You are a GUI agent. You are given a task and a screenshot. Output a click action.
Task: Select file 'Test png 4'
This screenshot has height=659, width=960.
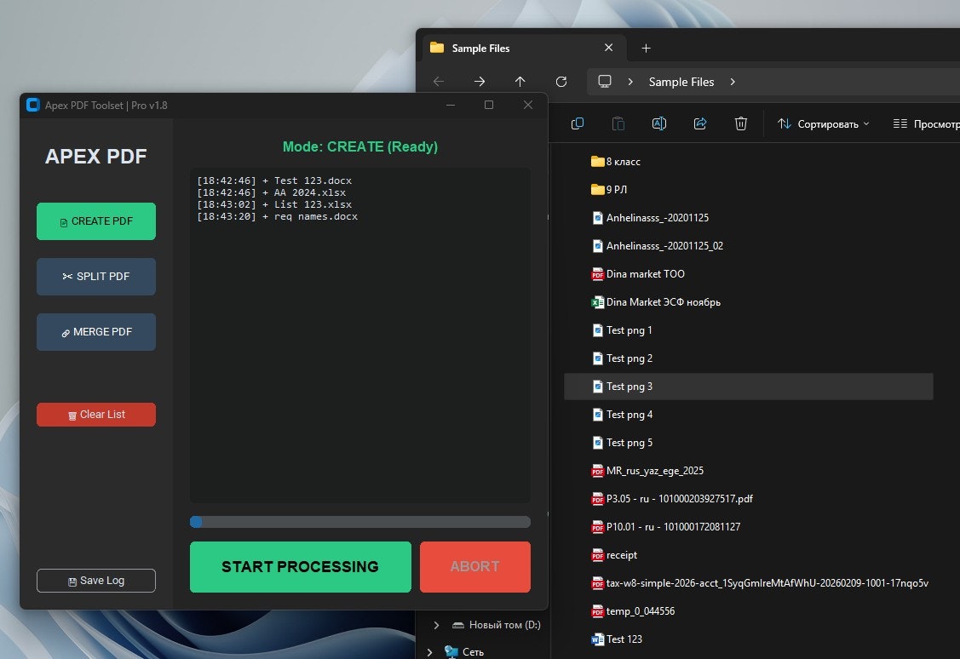tap(748, 415)
